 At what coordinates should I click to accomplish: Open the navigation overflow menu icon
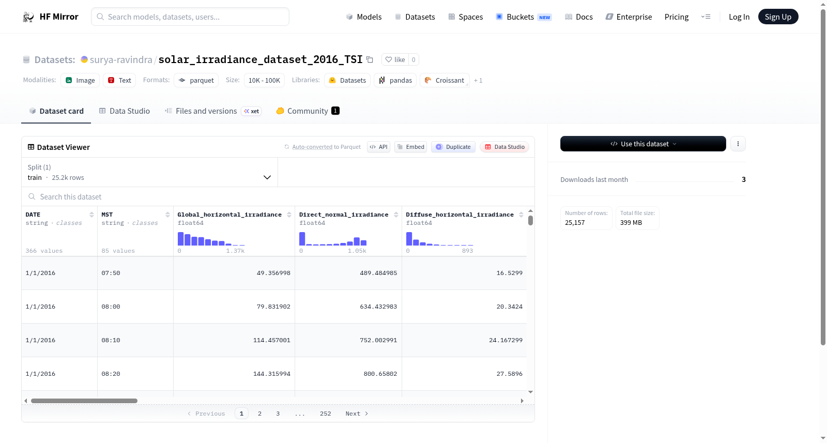706,17
